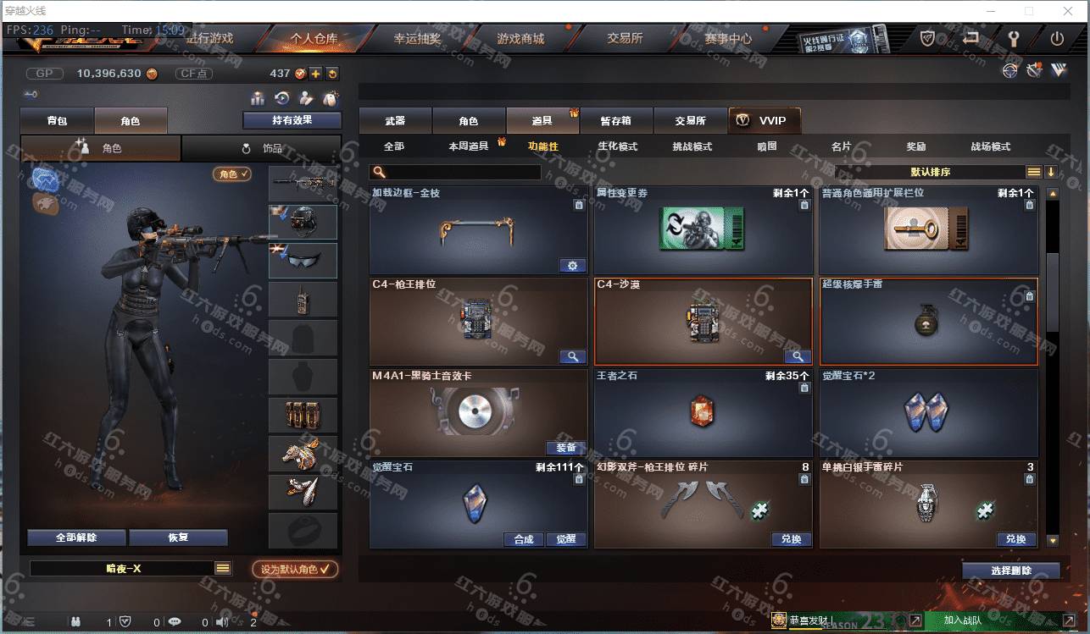Toggle the 角色 checkmark pill
This screenshot has width=1090, height=634.
click(231, 174)
